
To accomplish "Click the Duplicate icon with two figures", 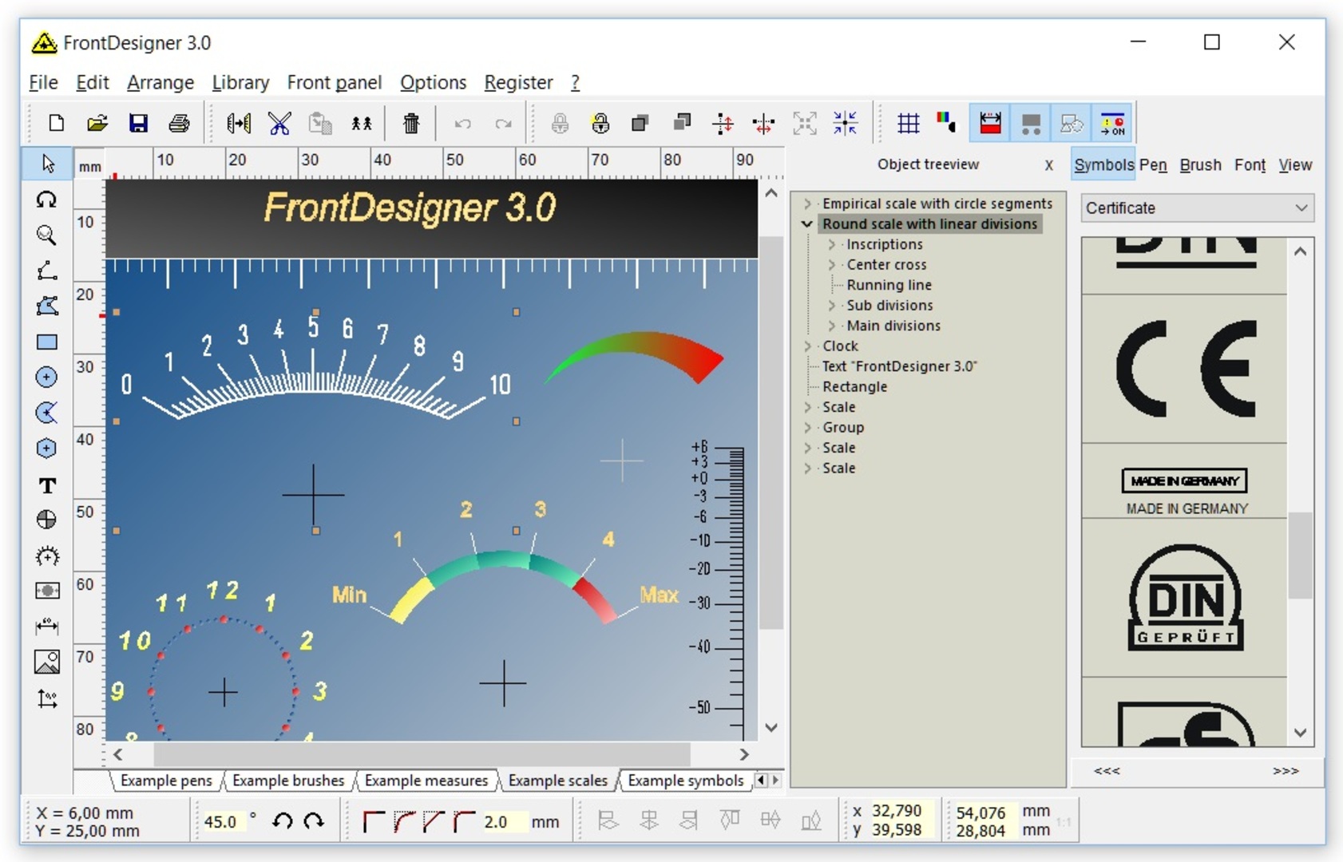I will [x=362, y=123].
